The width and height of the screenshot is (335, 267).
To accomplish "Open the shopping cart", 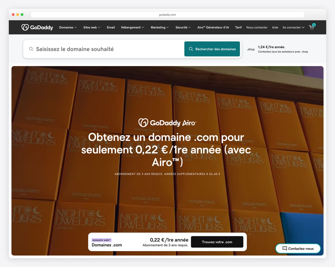I will 311,27.
